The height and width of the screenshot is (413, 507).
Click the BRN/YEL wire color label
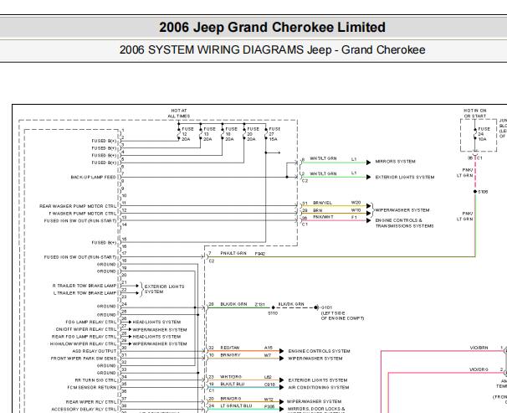(322, 203)
